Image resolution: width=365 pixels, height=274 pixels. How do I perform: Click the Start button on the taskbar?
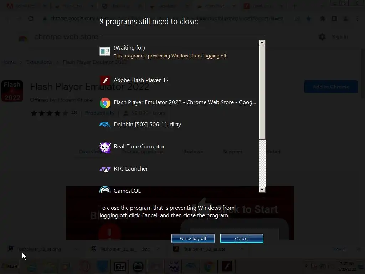click(x=10, y=266)
